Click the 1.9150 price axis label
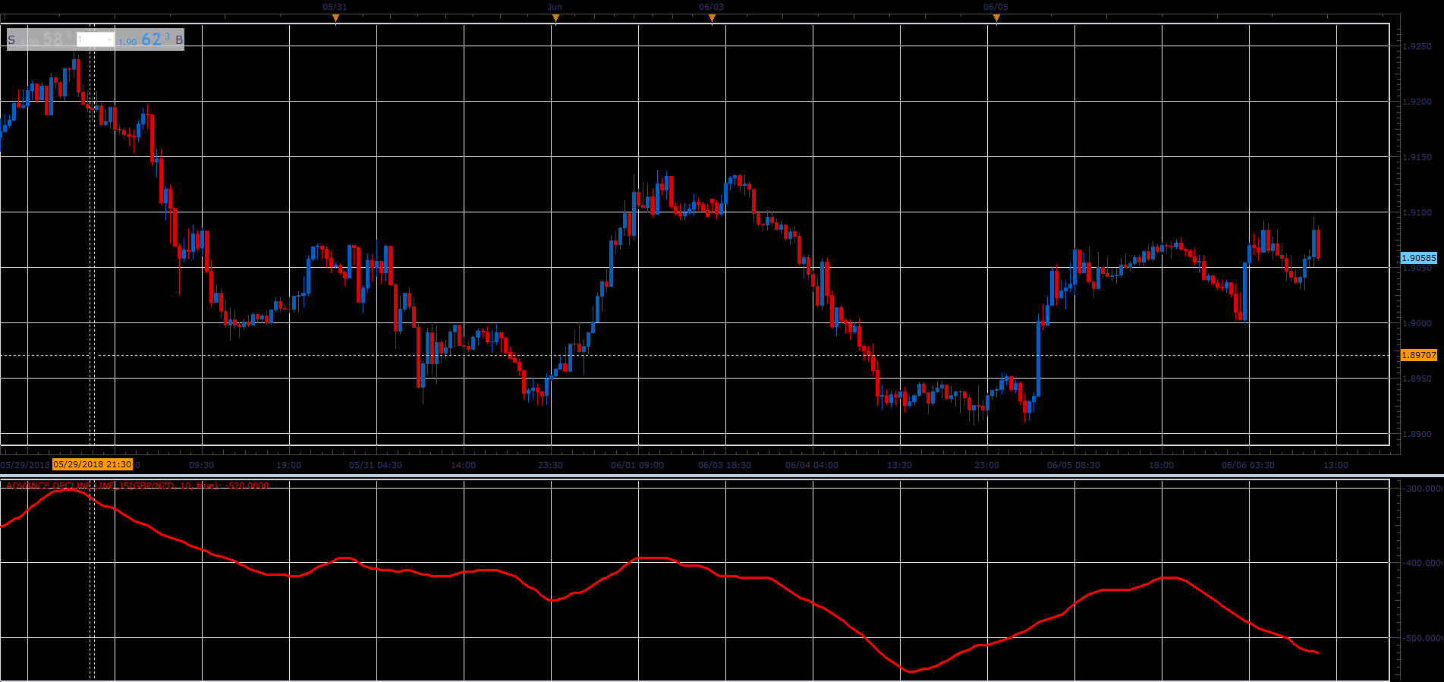This screenshot has height=682, width=1444. (x=1417, y=157)
